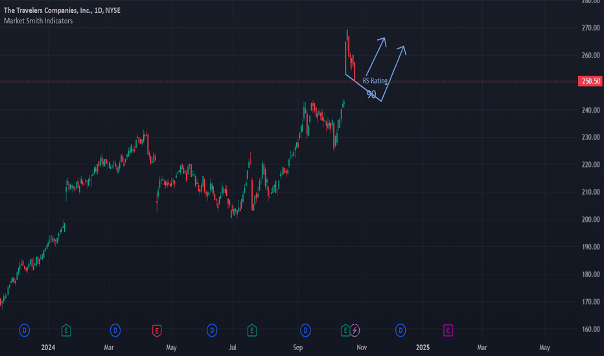Click the dividend D marker before 2024 label
Viewport: 604px width, 356px height.
pos(25,330)
